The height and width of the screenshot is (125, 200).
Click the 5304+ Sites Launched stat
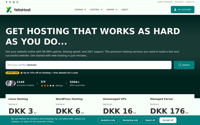coord(77,83)
